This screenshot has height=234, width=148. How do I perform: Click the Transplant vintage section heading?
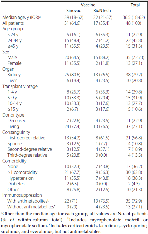[20, 87]
